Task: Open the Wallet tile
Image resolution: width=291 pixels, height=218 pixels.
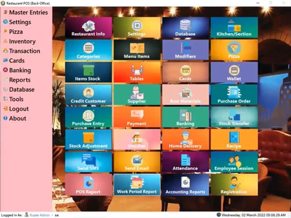Action: (x=234, y=72)
